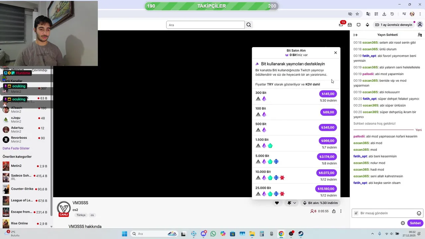Open the emote picker smiley icon
This screenshot has width=425, height=239.
[419, 213]
